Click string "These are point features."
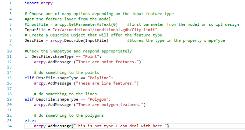Viewport: 245px width, 130px height. pos(107,62)
